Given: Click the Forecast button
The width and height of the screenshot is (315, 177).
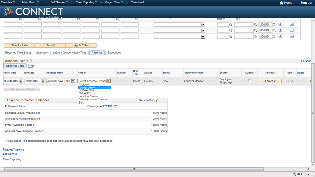Looking at the screenshot, I should (x=270, y=81).
